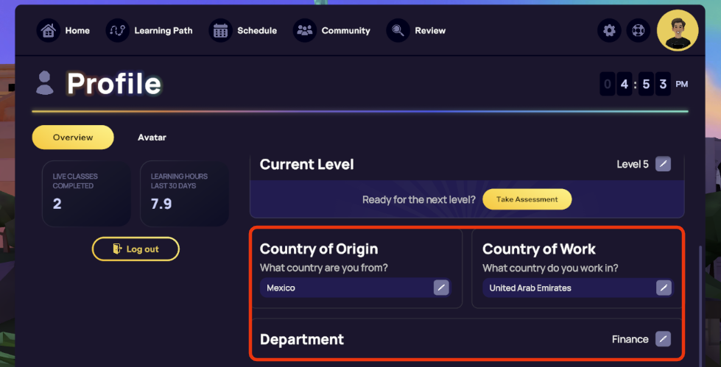Edit Department with pencil icon
The width and height of the screenshot is (721, 367).
(664, 339)
